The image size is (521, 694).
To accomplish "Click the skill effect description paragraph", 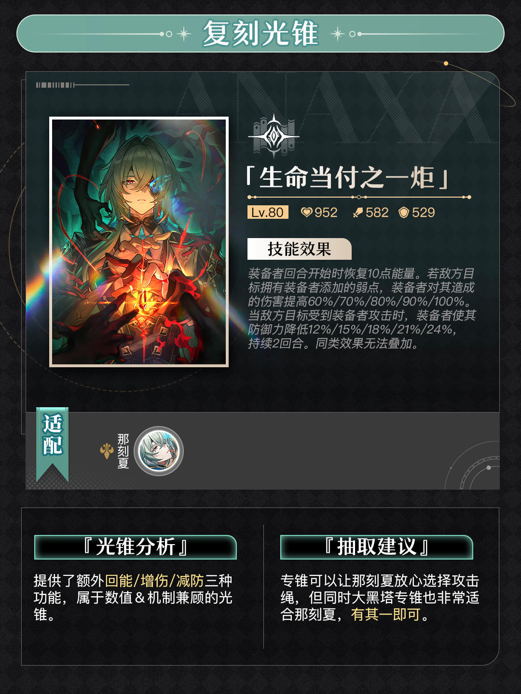I will [x=362, y=308].
